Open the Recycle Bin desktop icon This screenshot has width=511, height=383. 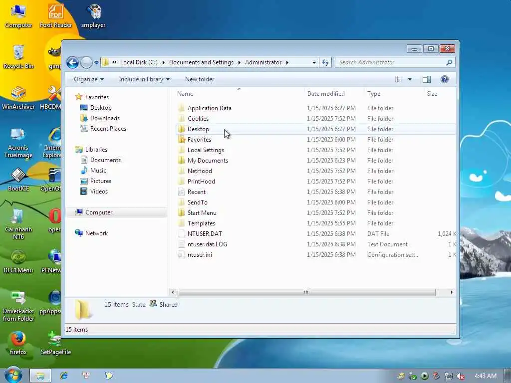[18, 57]
